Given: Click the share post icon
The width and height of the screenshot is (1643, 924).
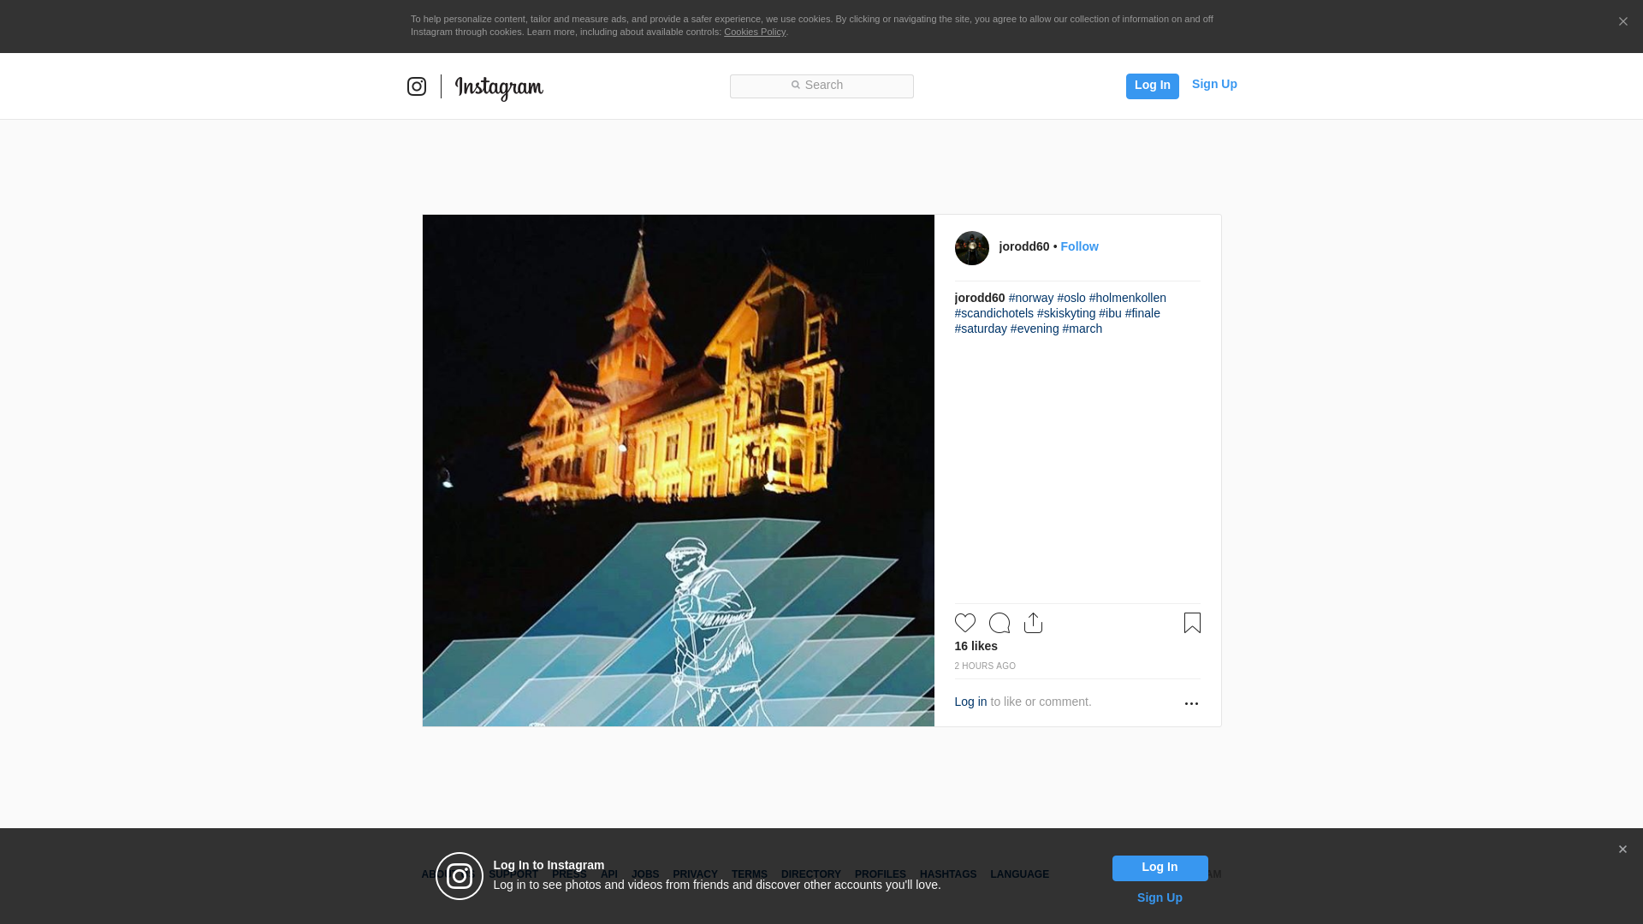Looking at the screenshot, I should 1033,623.
